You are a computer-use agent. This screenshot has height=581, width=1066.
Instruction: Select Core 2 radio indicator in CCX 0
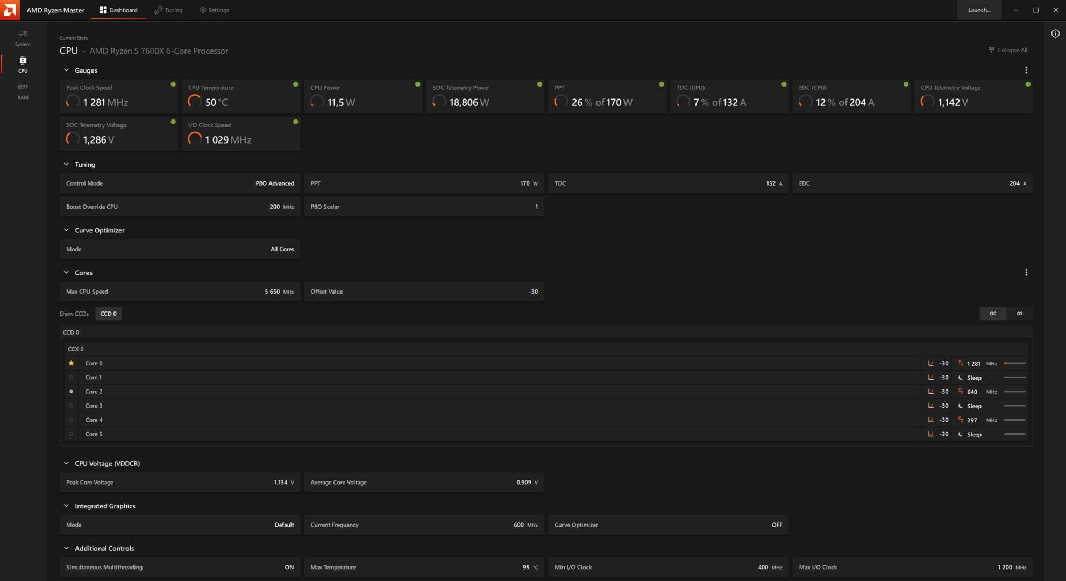click(x=72, y=392)
